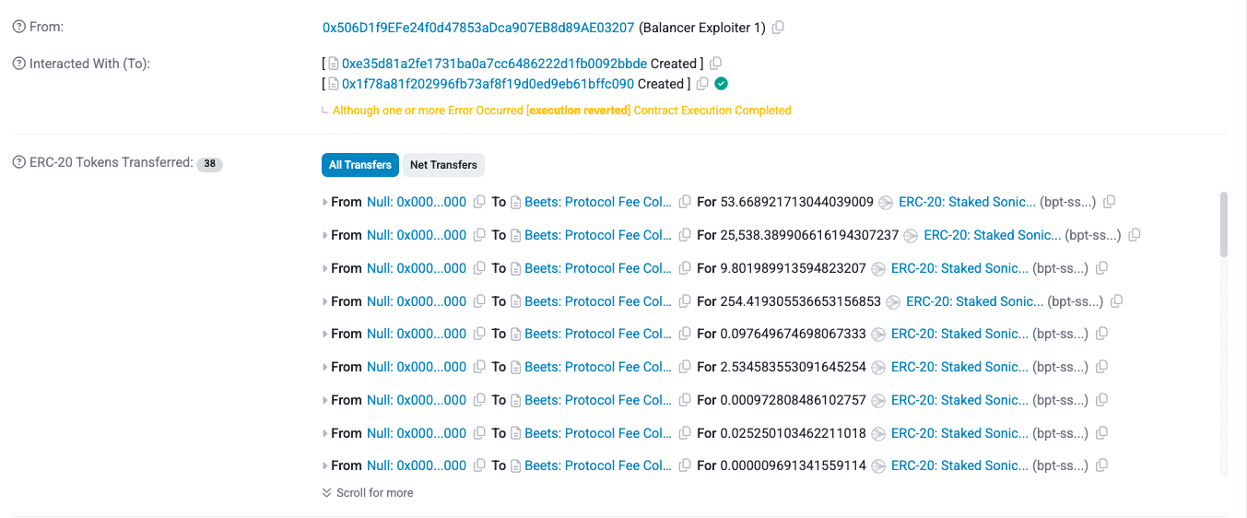The image size is (1247, 518).
Task: Copy Null address in the 25,538.3899 row
Action: tap(479, 235)
